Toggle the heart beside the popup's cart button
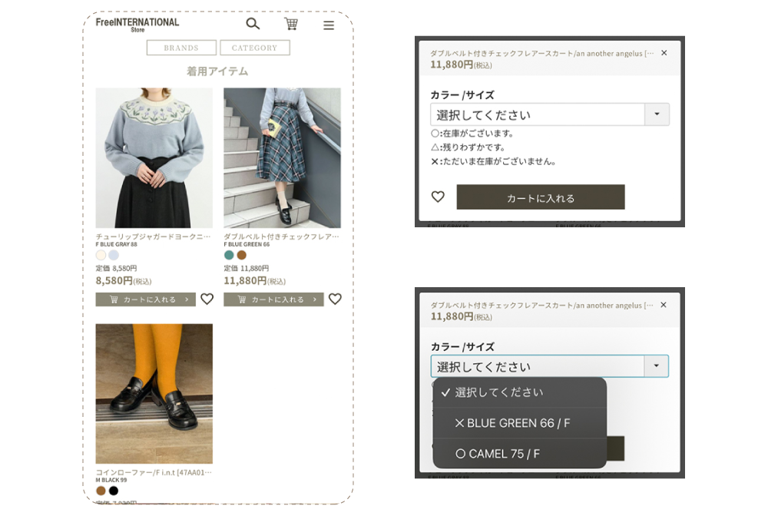This screenshot has width=768, height=516. coord(438,197)
